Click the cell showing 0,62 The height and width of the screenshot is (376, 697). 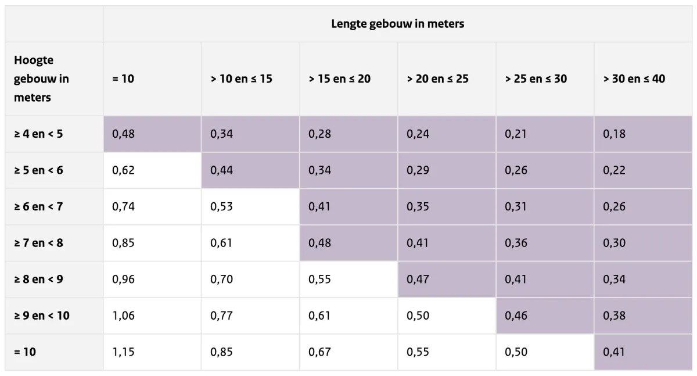[123, 170]
